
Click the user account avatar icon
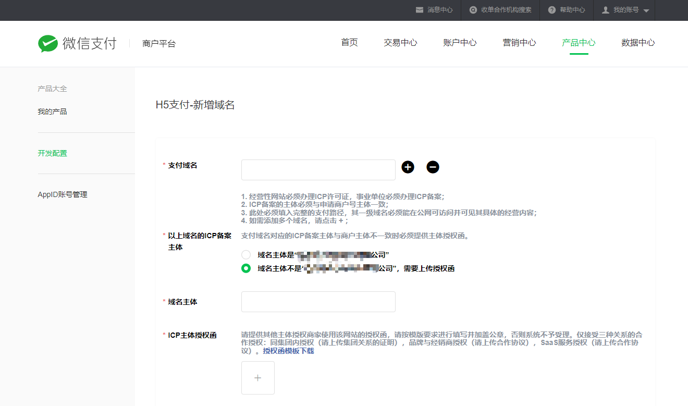coord(605,10)
